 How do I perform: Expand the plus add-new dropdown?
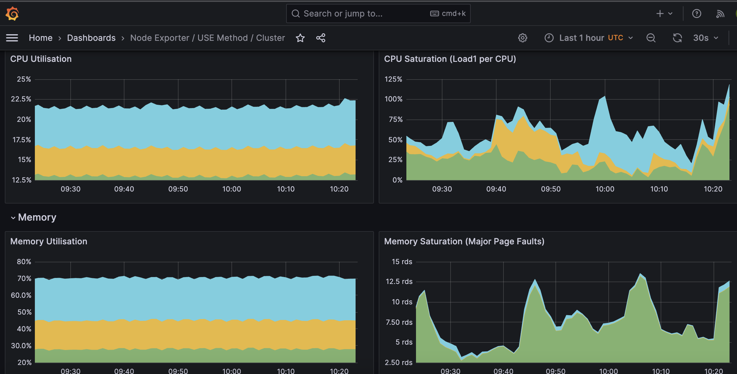click(x=664, y=14)
